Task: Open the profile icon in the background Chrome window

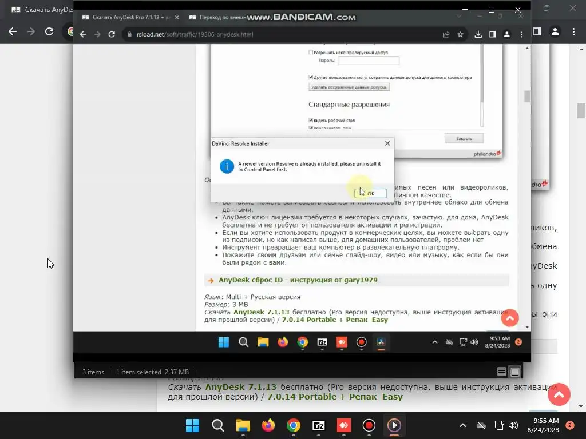Action: tap(555, 31)
